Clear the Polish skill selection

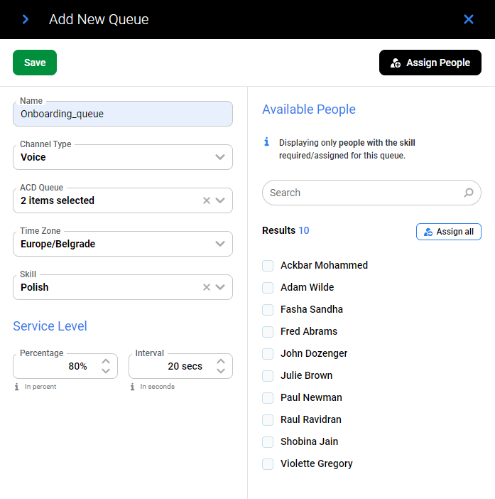coord(207,287)
